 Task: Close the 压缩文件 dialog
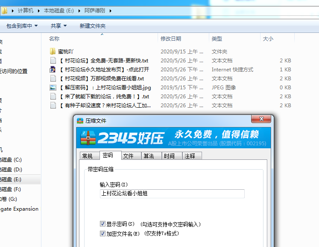pos(261,120)
